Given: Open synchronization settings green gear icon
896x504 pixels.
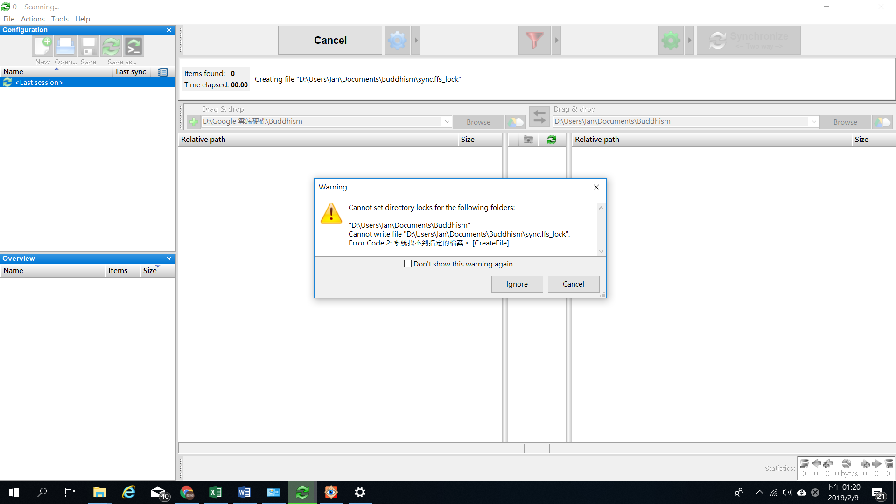Looking at the screenshot, I should point(671,40).
